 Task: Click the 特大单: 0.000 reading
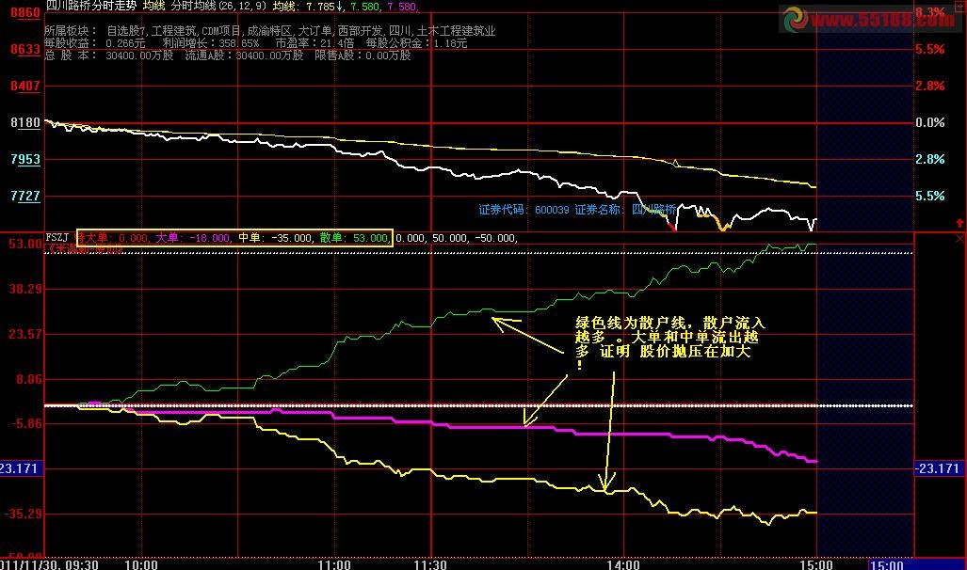112,238
